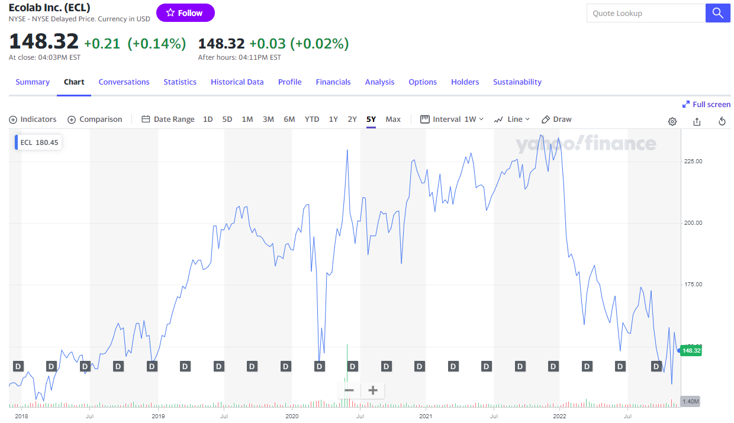The width and height of the screenshot is (734, 423).
Task: Click the 2022 x-axis label
Action: tap(560, 416)
